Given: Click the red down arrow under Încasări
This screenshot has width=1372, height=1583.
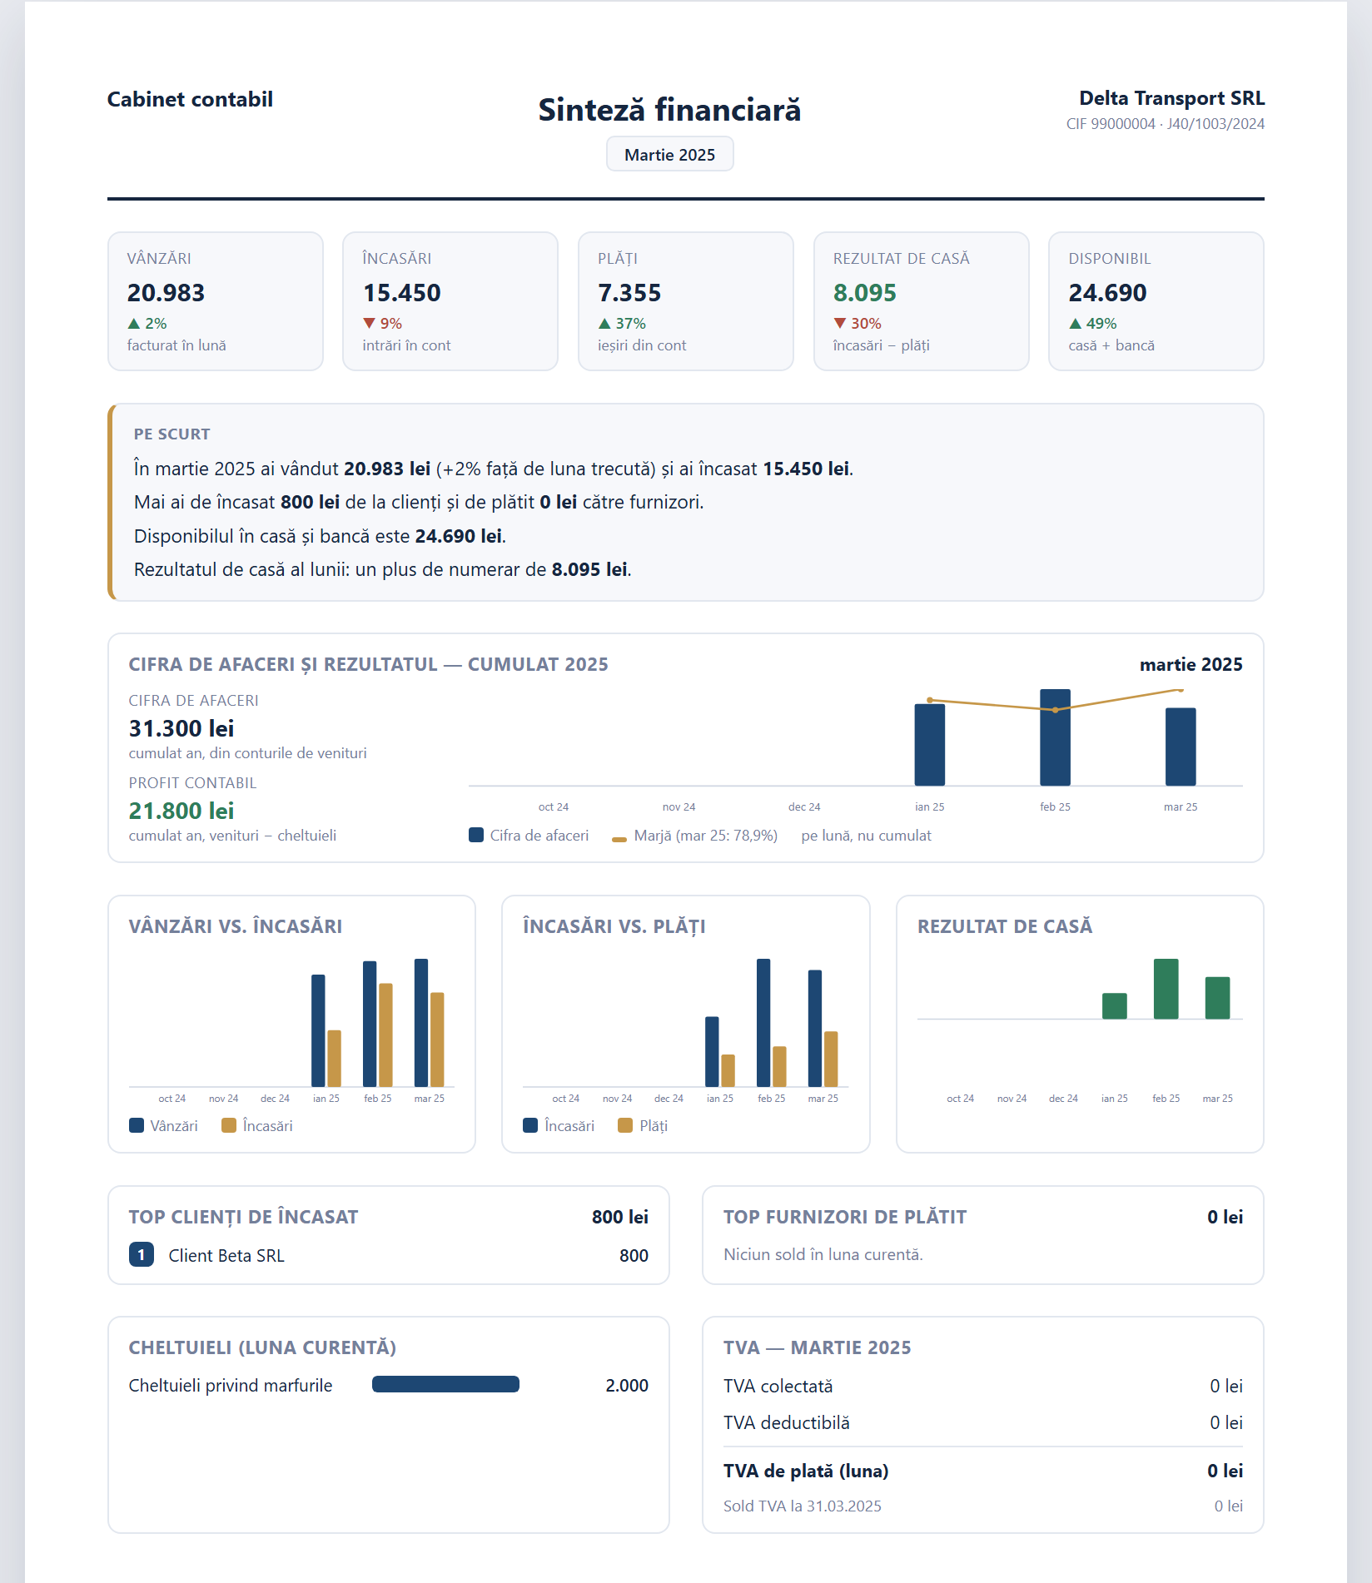Looking at the screenshot, I should (x=369, y=324).
